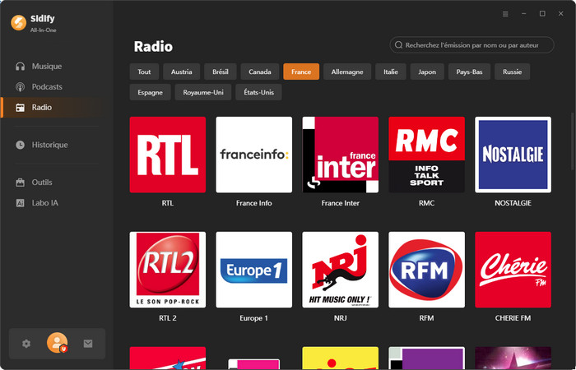Click the search magnifier icon

(x=399, y=45)
